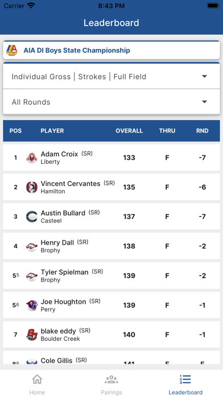The image size is (223, 396).
Task: Select the Leaderboard list icon
Action: pyautogui.click(x=185, y=379)
